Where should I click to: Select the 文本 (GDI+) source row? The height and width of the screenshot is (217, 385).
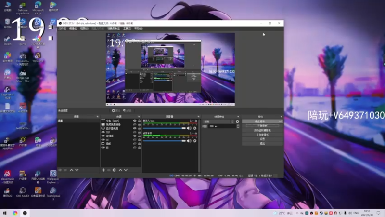coord(121,121)
